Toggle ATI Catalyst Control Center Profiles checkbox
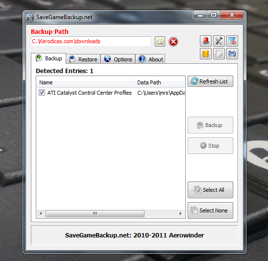Image resolution: width=268 pixels, height=261 pixels. point(42,93)
